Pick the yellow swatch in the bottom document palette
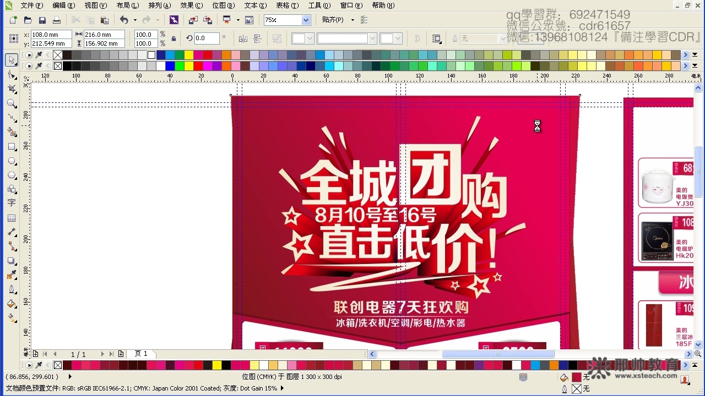This screenshot has height=396, width=705. tap(217, 365)
